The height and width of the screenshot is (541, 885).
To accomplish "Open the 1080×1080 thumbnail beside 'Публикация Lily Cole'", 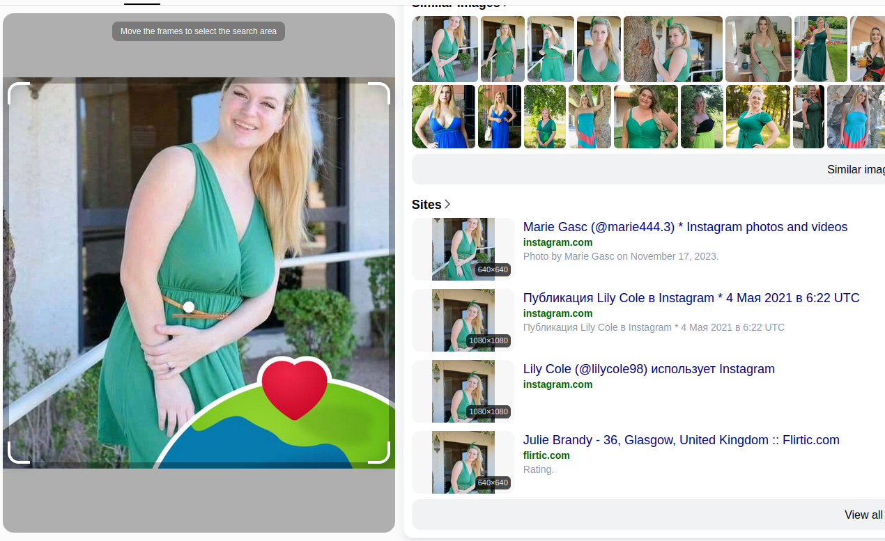I will pyautogui.click(x=463, y=320).
